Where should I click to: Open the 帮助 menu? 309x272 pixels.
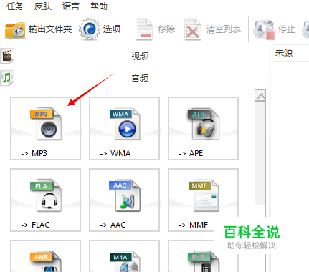(99, 6)
